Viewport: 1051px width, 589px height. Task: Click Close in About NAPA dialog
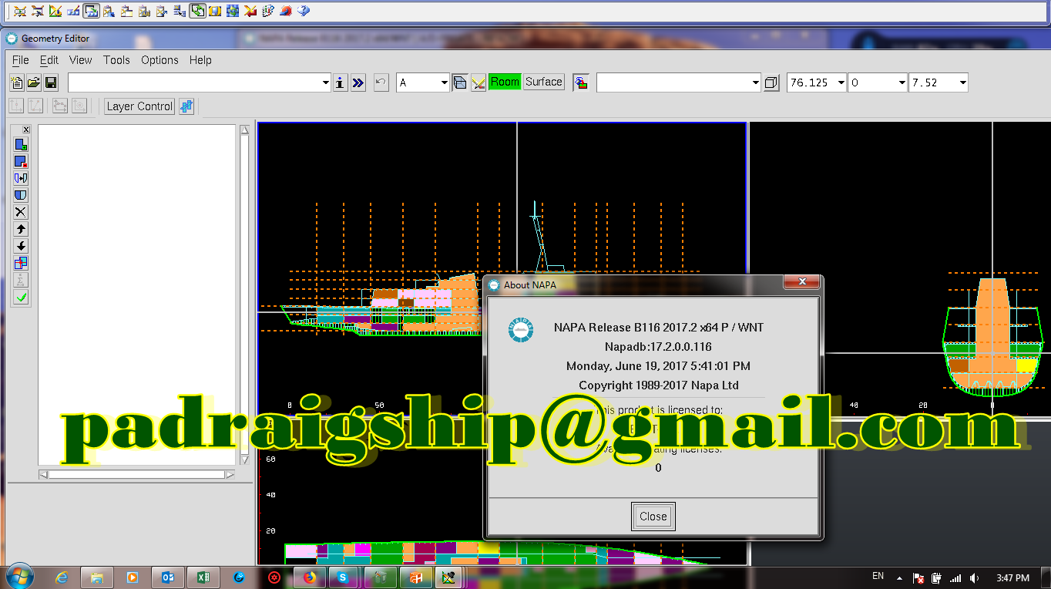click(x=653, y=517)
